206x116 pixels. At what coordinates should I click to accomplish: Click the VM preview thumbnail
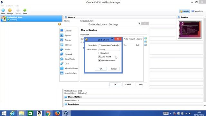click(x=190, y=29)
